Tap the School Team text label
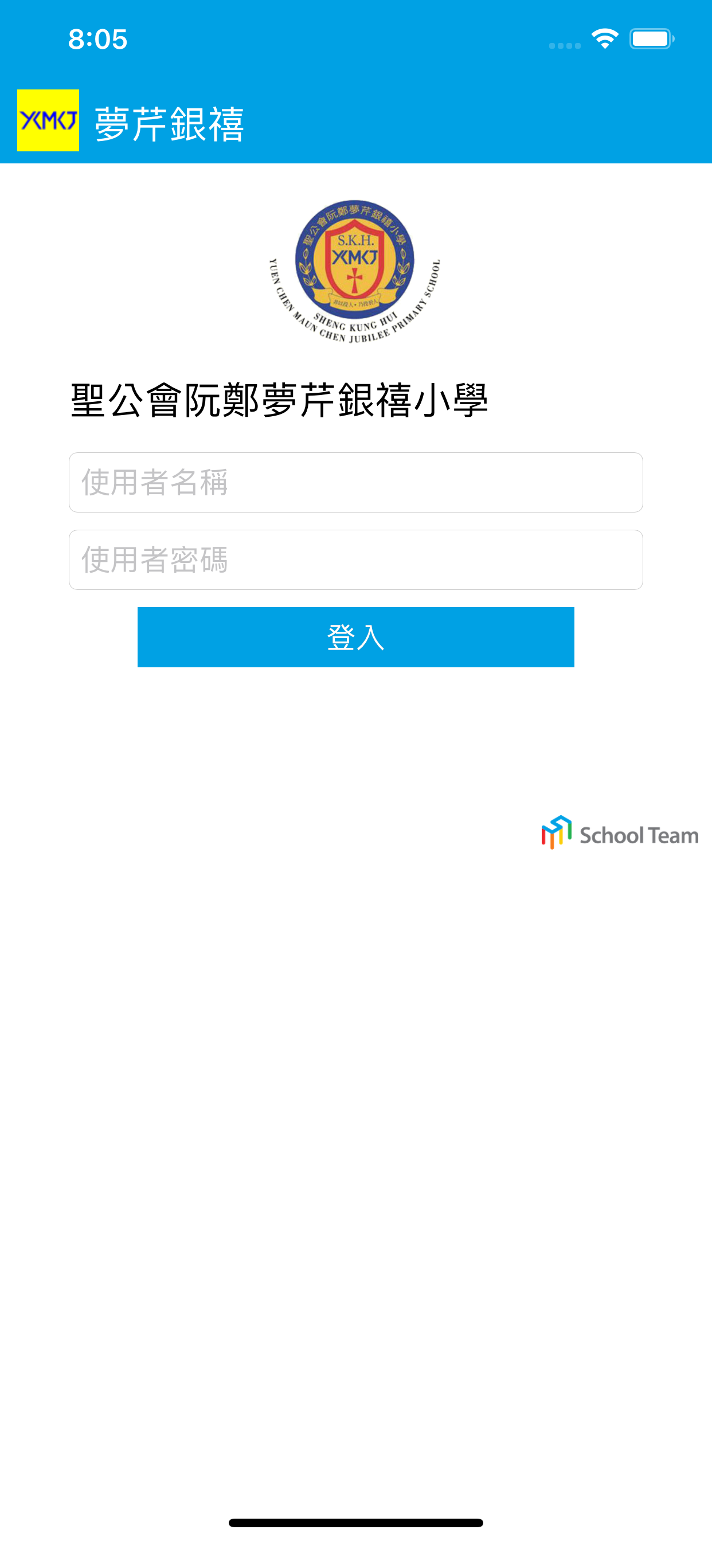Screen dimensions: 712x1541 [639, 835]
